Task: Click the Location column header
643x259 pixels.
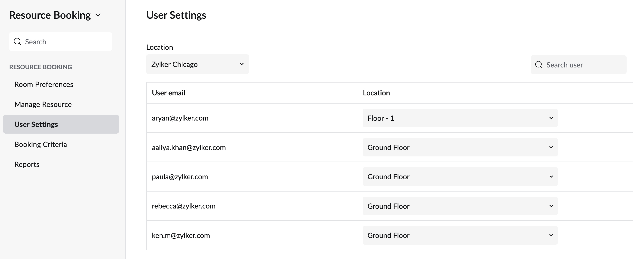Action: tap(376, 93)
